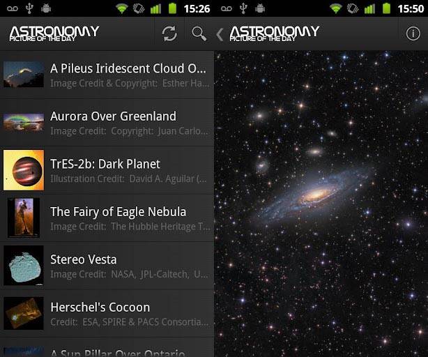Select TrES-2b: Dark Planet item
The width and height of the screenshot is (428, 357).
107,170
